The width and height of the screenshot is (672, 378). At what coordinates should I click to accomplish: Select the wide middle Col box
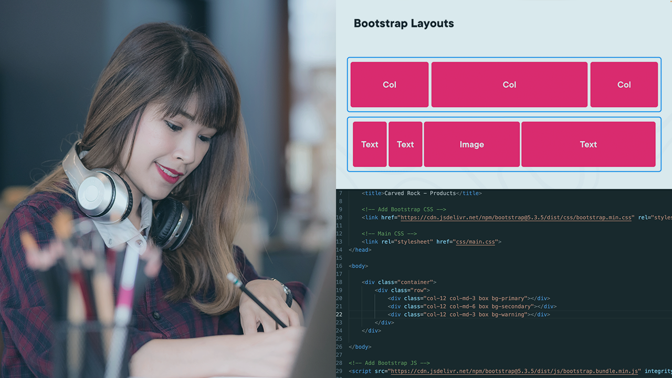coord(509,85)
